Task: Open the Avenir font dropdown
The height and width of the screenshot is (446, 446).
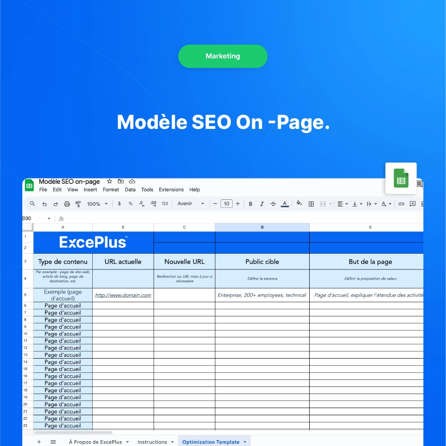Action: (x=191, y=204)
